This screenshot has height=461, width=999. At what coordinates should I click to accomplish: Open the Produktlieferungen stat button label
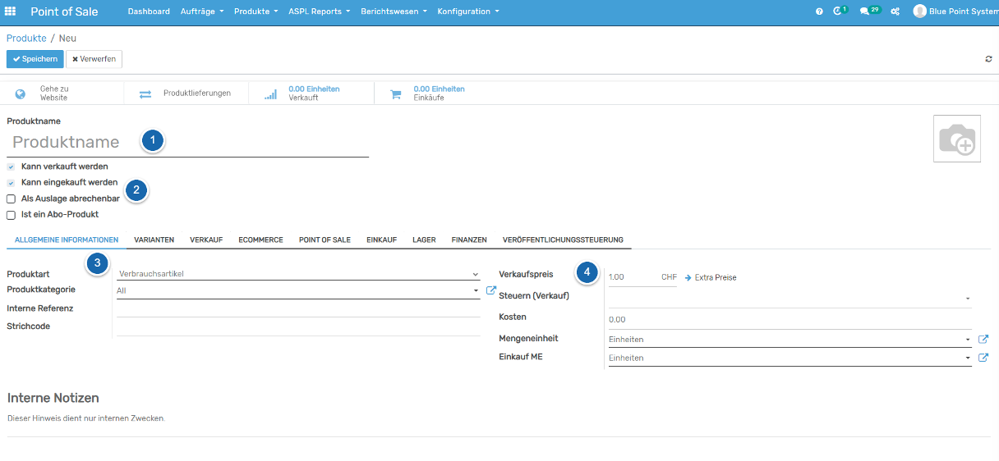[x=197, y=94]
